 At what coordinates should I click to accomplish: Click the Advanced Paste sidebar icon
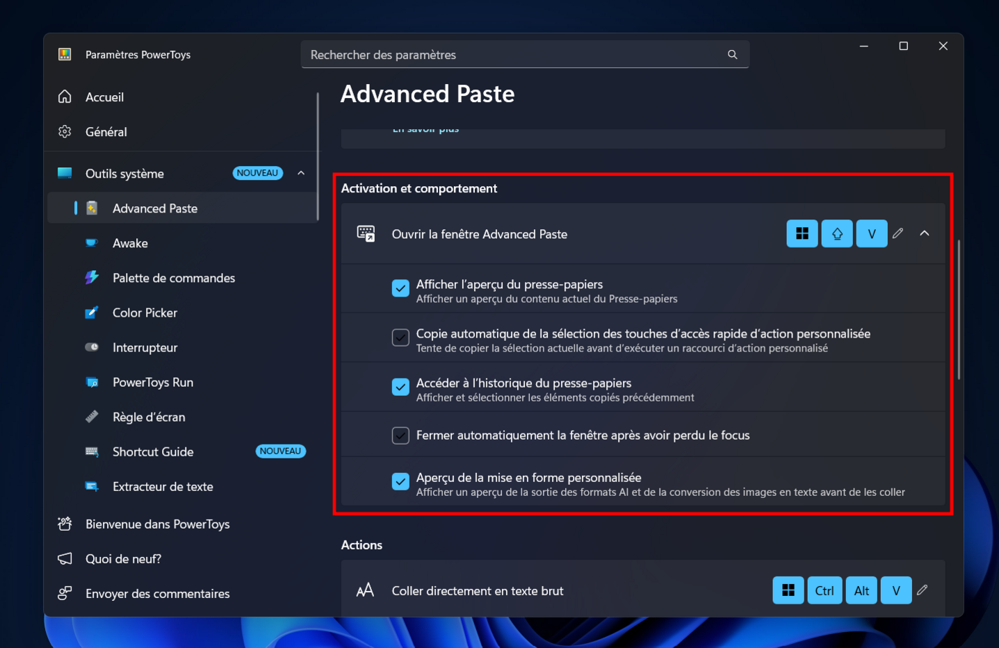[92, 208]
